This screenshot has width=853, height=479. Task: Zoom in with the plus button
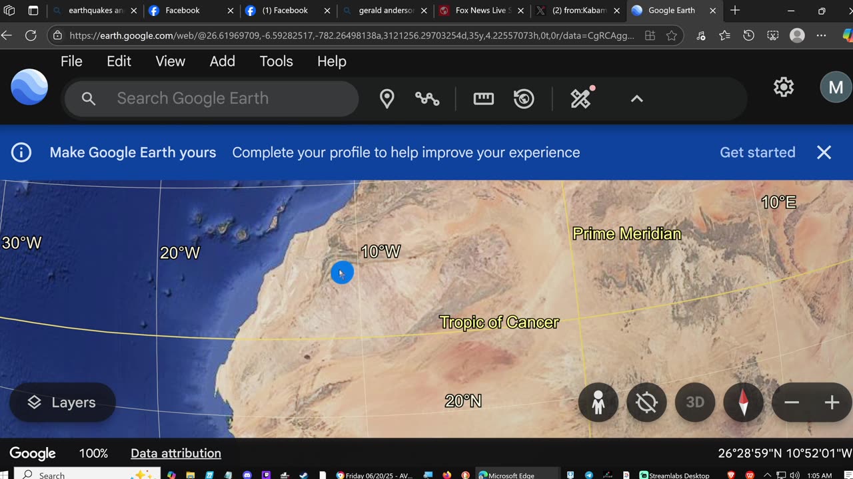coord(832,402)
